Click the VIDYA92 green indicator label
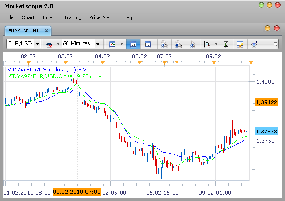Viewport: 285px width, 201px height. (x=54, y=76)
